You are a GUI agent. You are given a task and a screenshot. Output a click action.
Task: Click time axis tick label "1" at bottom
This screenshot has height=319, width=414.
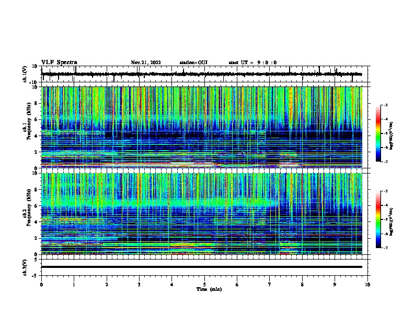pos(74,284)
